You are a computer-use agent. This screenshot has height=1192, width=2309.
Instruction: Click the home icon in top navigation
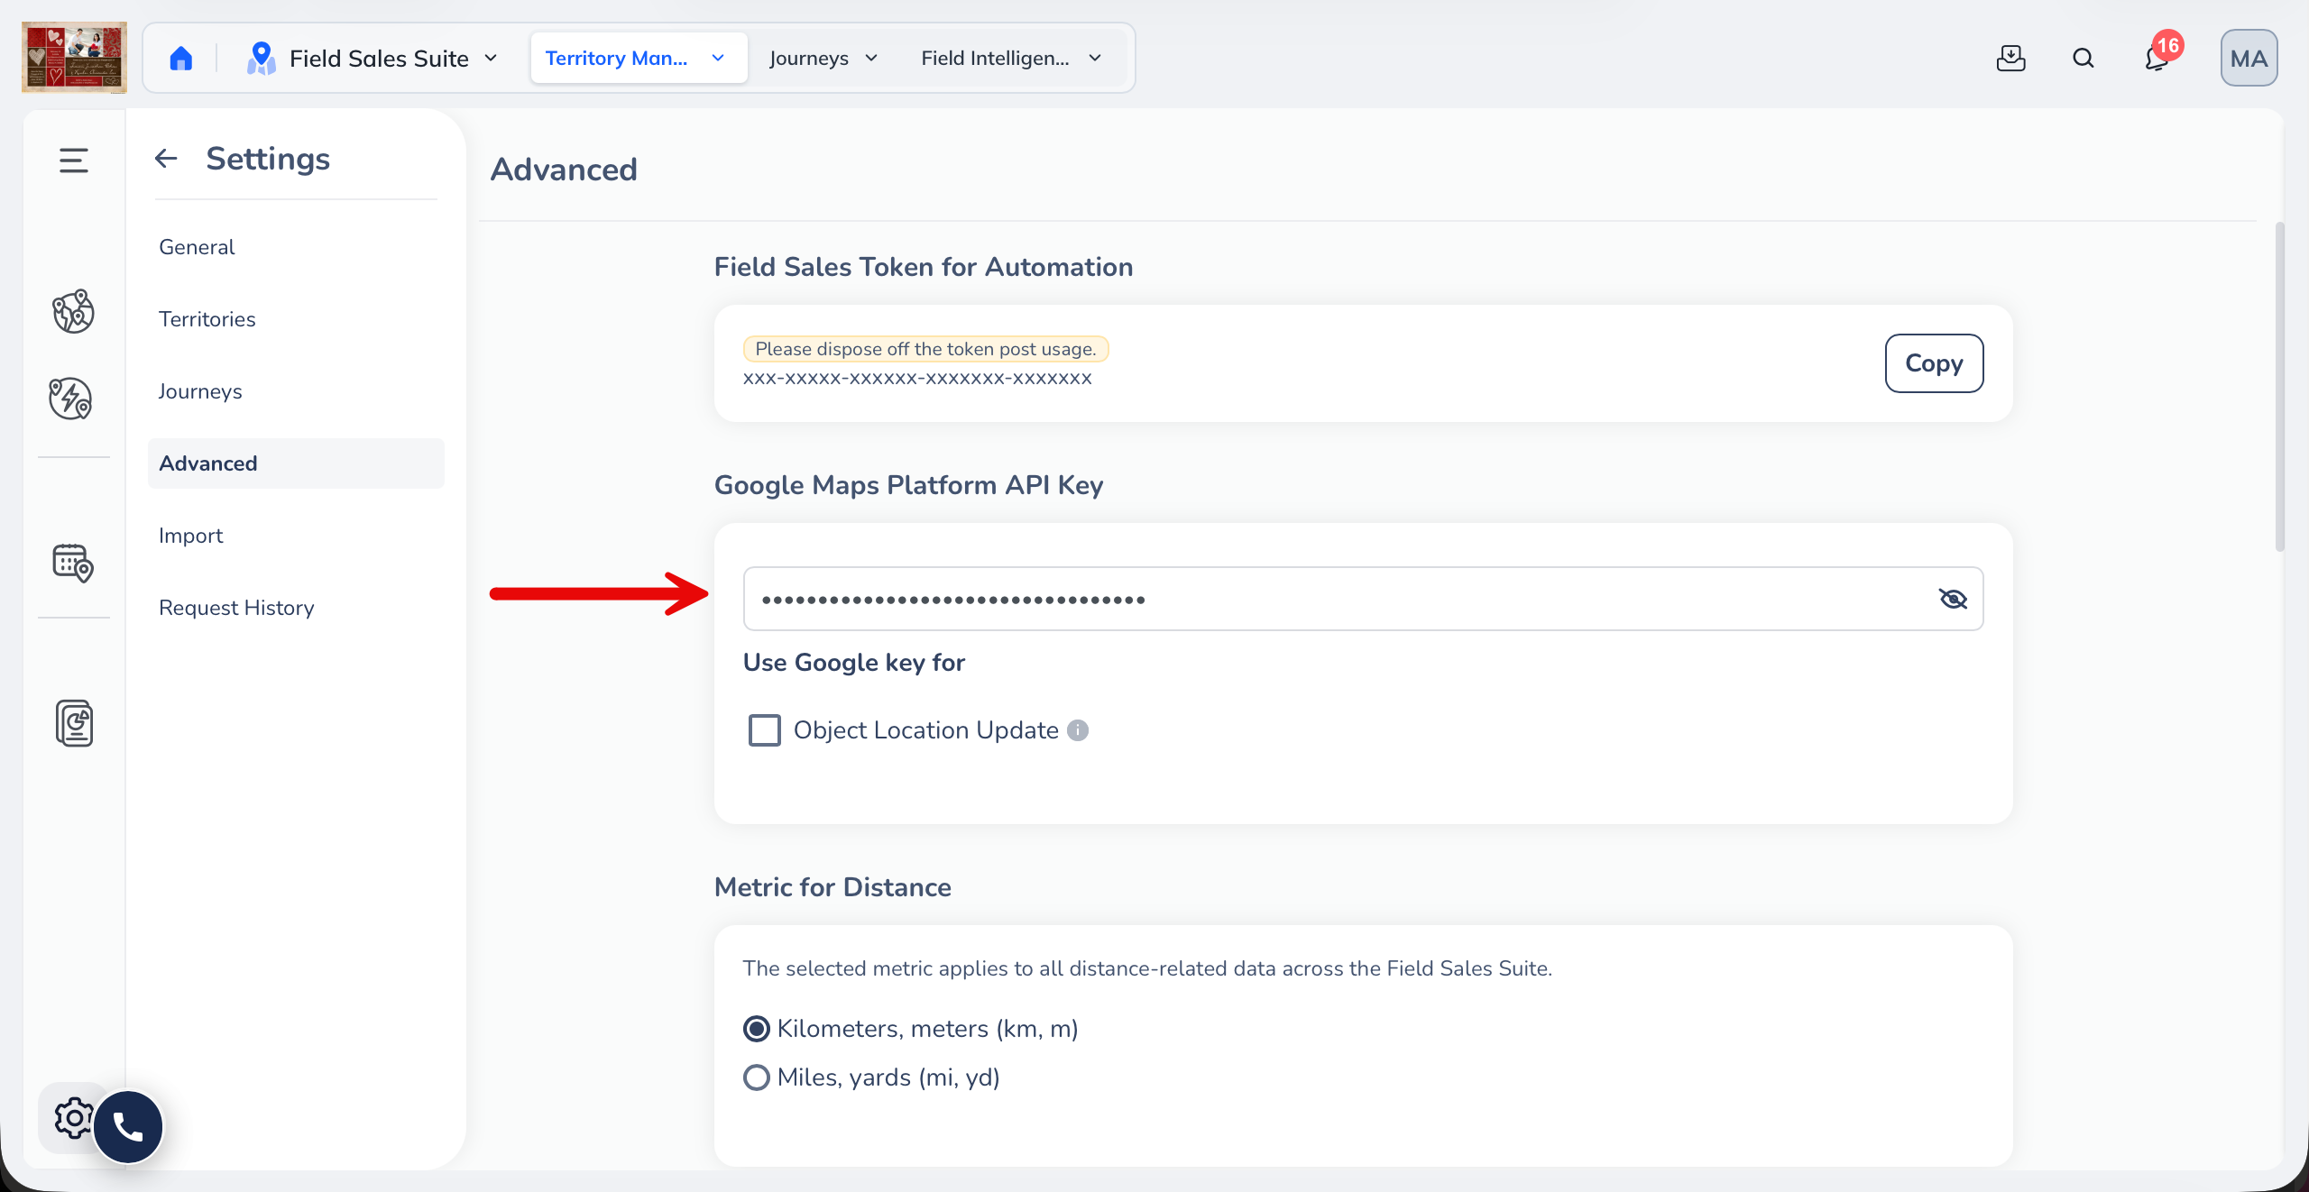(181, 59)
